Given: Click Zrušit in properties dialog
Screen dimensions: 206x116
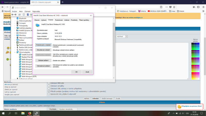Looking at the screenshot, I should point(87,72).
